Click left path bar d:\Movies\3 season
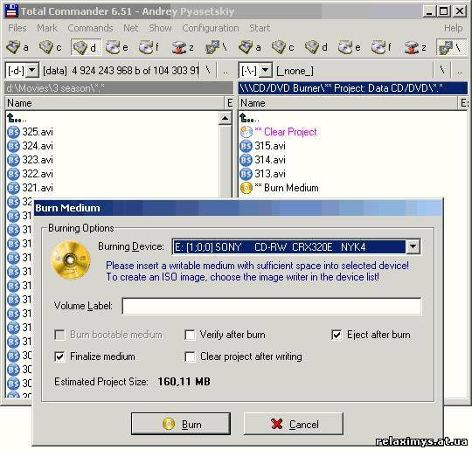 [119, 88]
